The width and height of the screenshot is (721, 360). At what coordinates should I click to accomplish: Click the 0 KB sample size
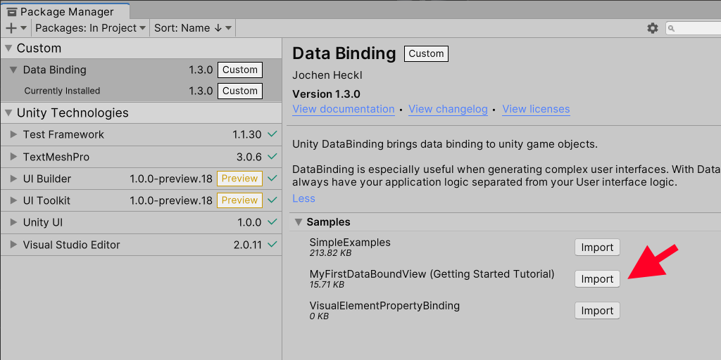(319, 316)
